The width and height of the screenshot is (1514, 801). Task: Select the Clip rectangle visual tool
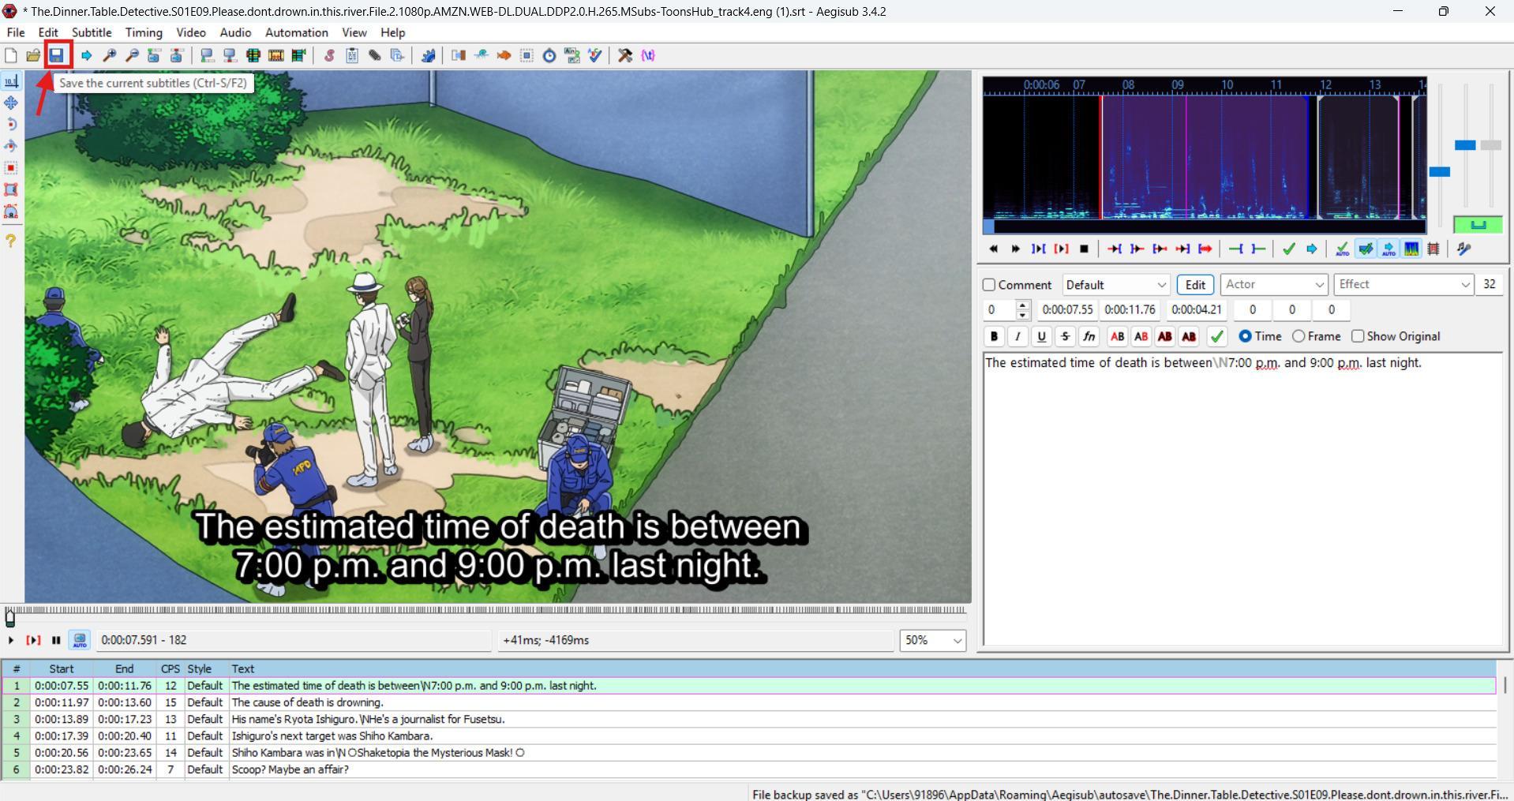(11, 189)
